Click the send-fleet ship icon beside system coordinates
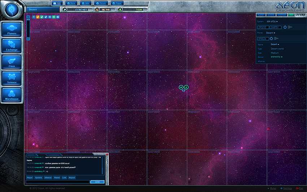The image size is (307, 192). (x=290, y=27)
